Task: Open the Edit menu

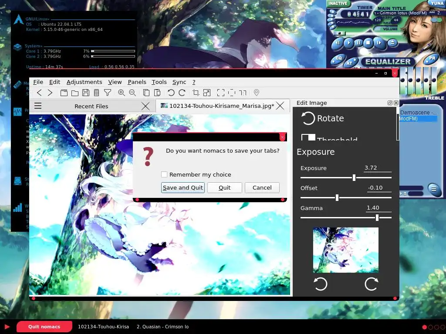Action: (54, 82)
